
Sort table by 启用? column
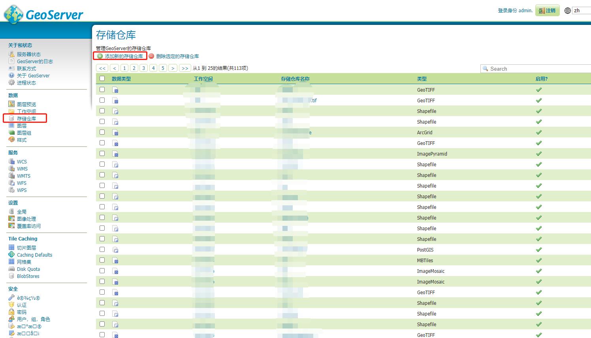[x=542, y=79]
